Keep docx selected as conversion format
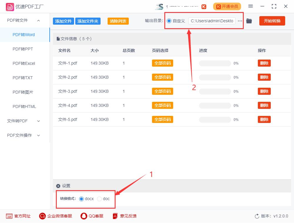The image size is (294, 223). [x=81, y=199]
